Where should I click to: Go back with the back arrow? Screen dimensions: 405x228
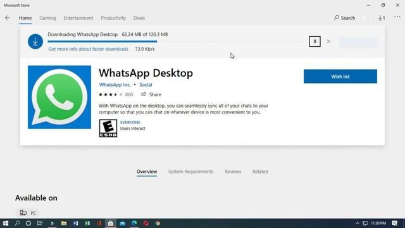[x=8, y=18]
